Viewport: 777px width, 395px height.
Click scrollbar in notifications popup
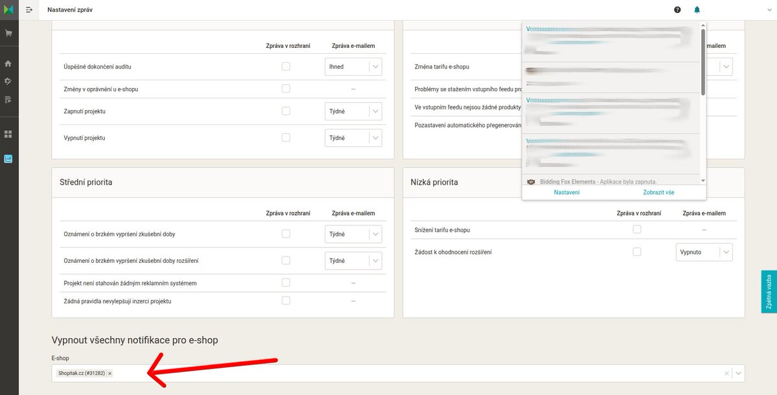click(x=703, y=62)
